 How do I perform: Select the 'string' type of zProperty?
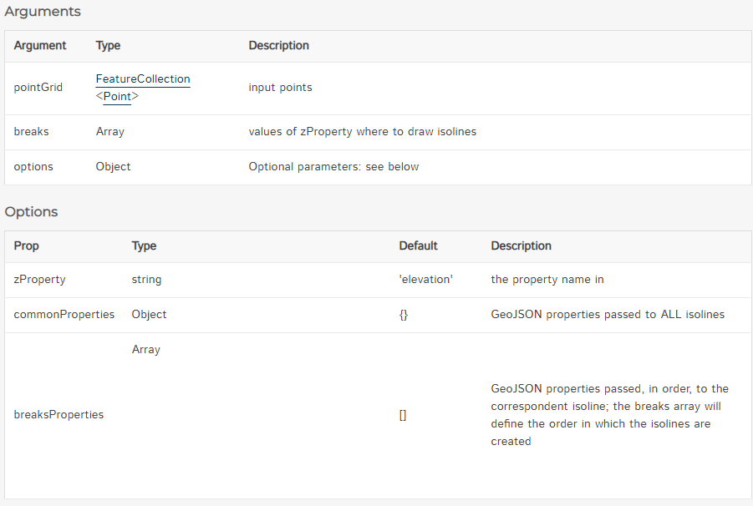click(147, 280)
